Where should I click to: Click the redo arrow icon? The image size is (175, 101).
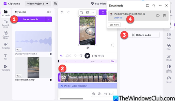(x=68, y=12)
